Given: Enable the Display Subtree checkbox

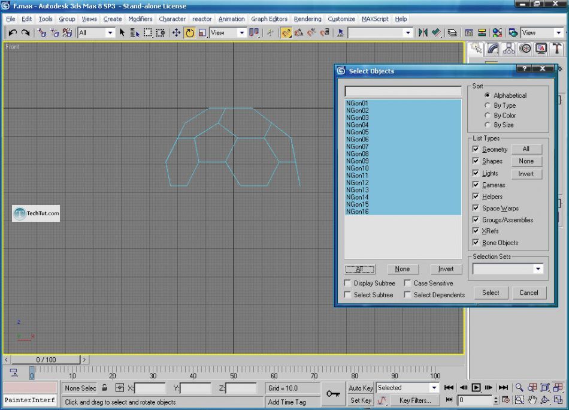Looking at the screenshot, I should point(348,283).
